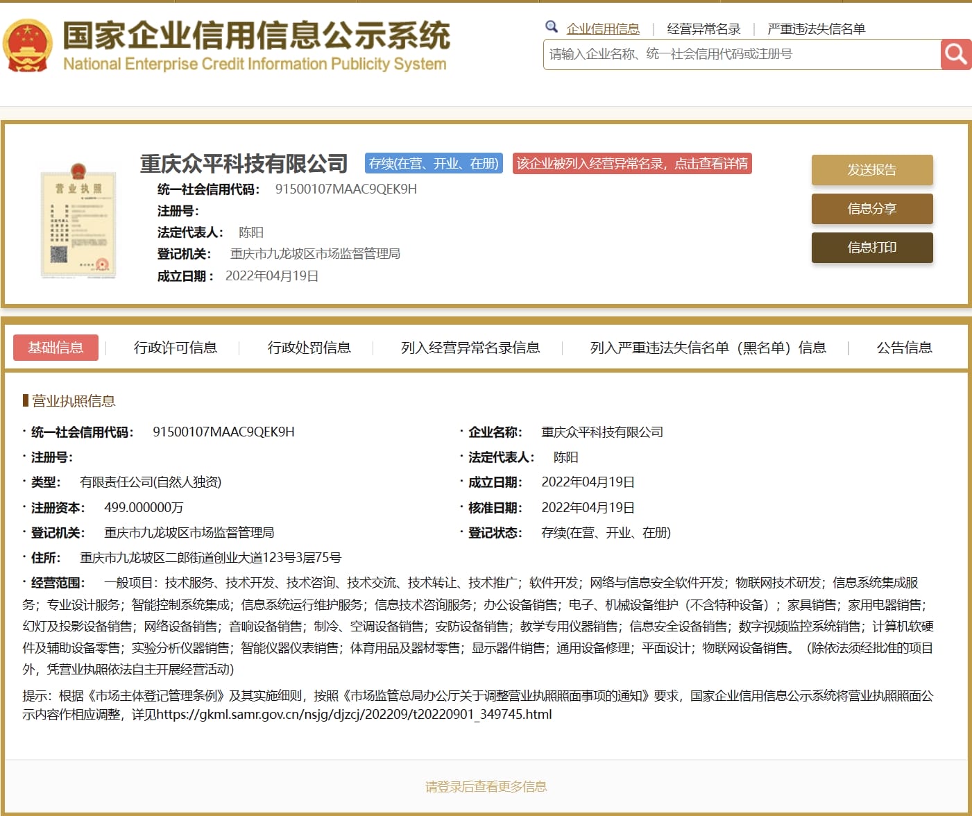This screenshot has height=816, width=972.
Task: Switch to the 行政许可信息 tab
Action: coord(175,348)
